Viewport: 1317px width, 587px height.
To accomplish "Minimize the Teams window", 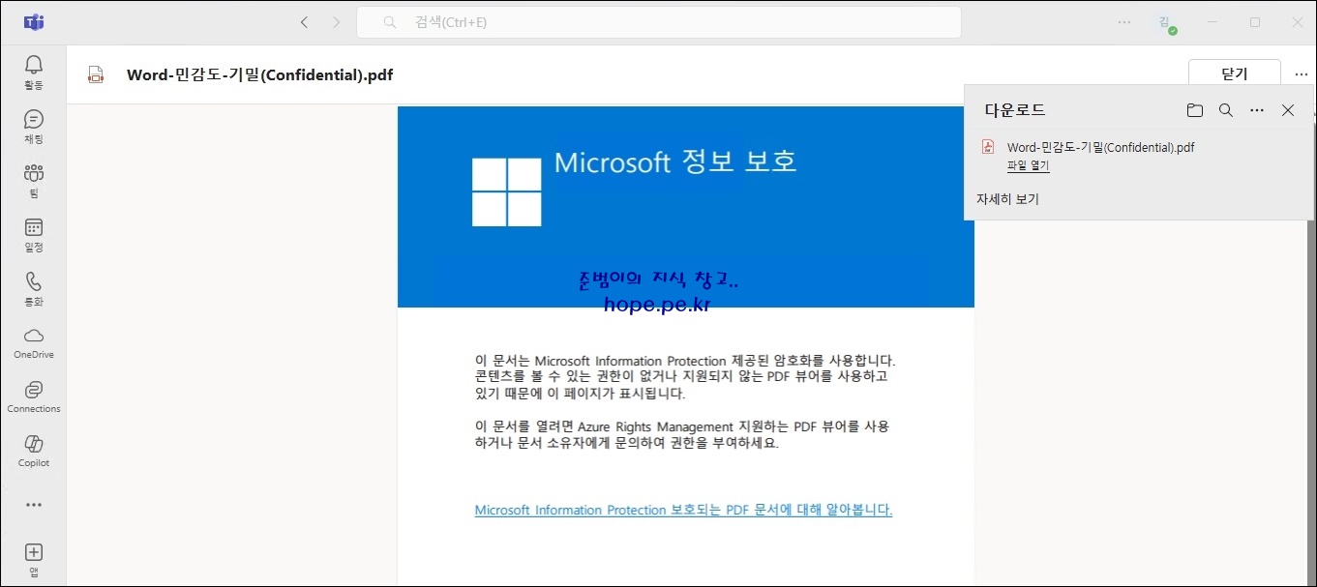I will (1213, 21).
